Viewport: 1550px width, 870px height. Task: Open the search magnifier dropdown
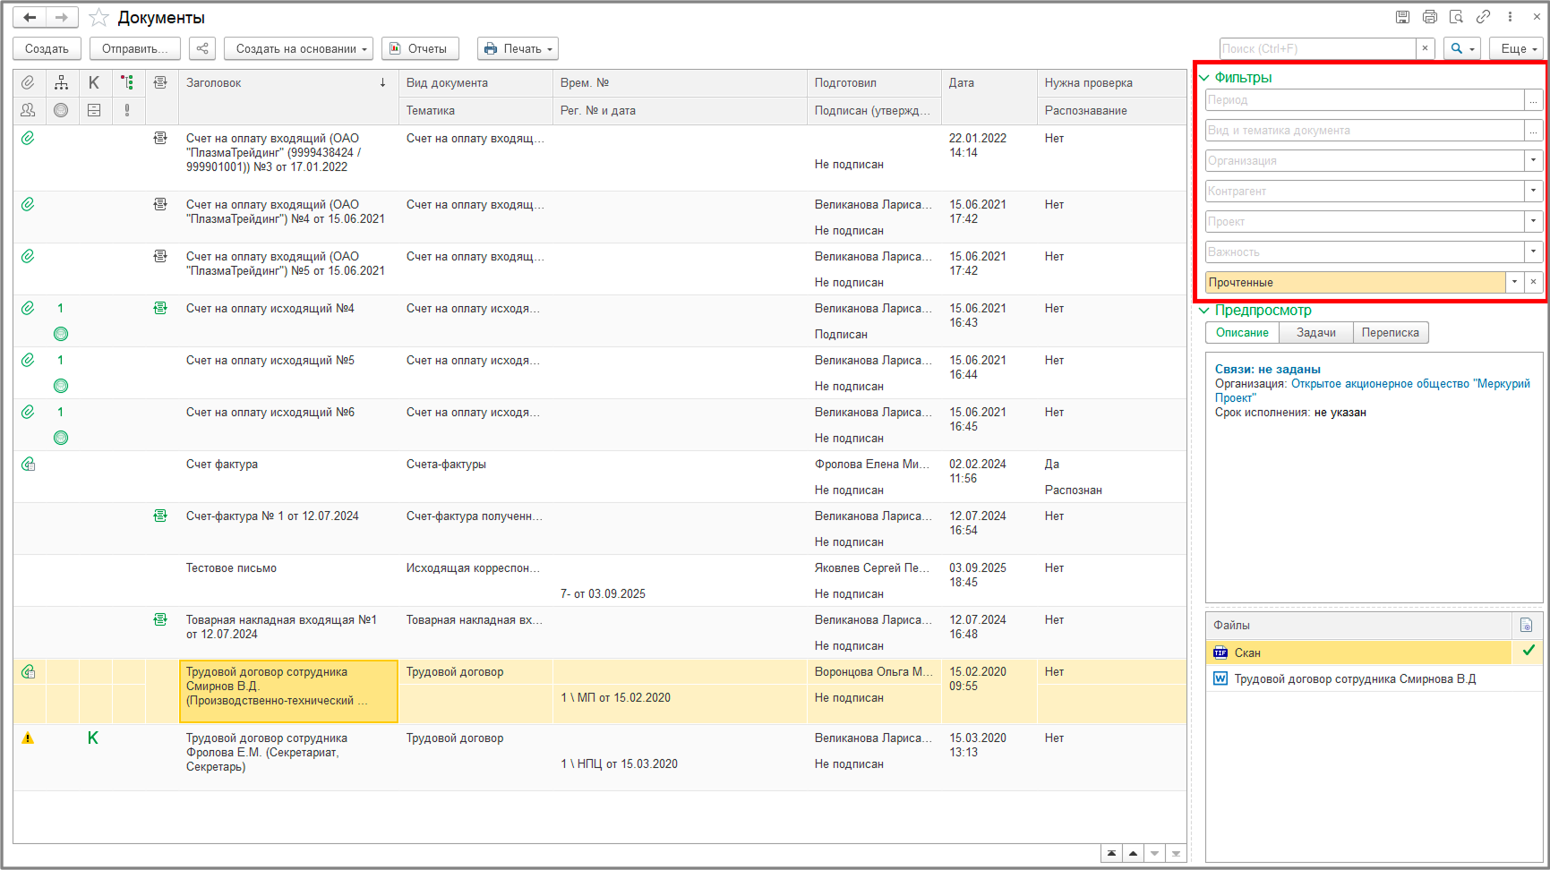[x=1462, y=48]
